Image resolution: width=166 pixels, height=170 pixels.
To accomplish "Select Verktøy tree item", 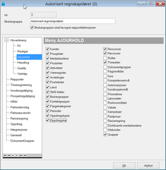I will tap(22, 74).
